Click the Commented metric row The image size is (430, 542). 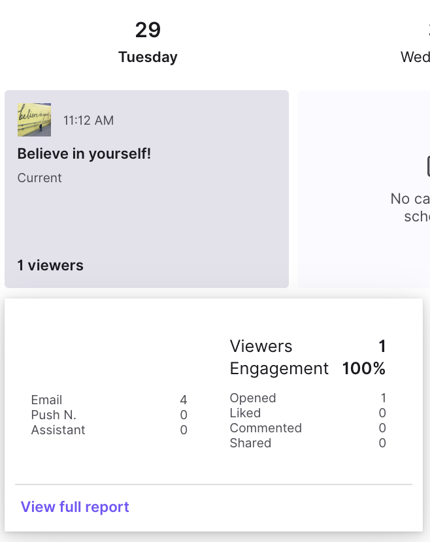[308, 428]
